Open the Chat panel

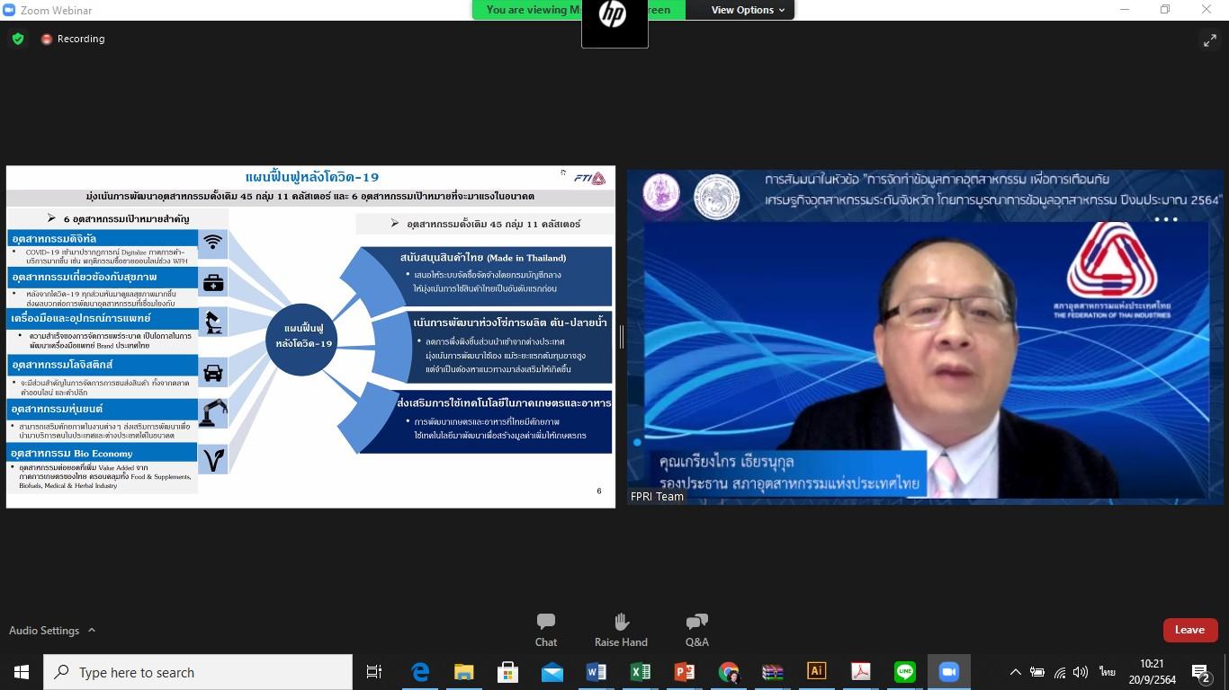pos(545,630)
